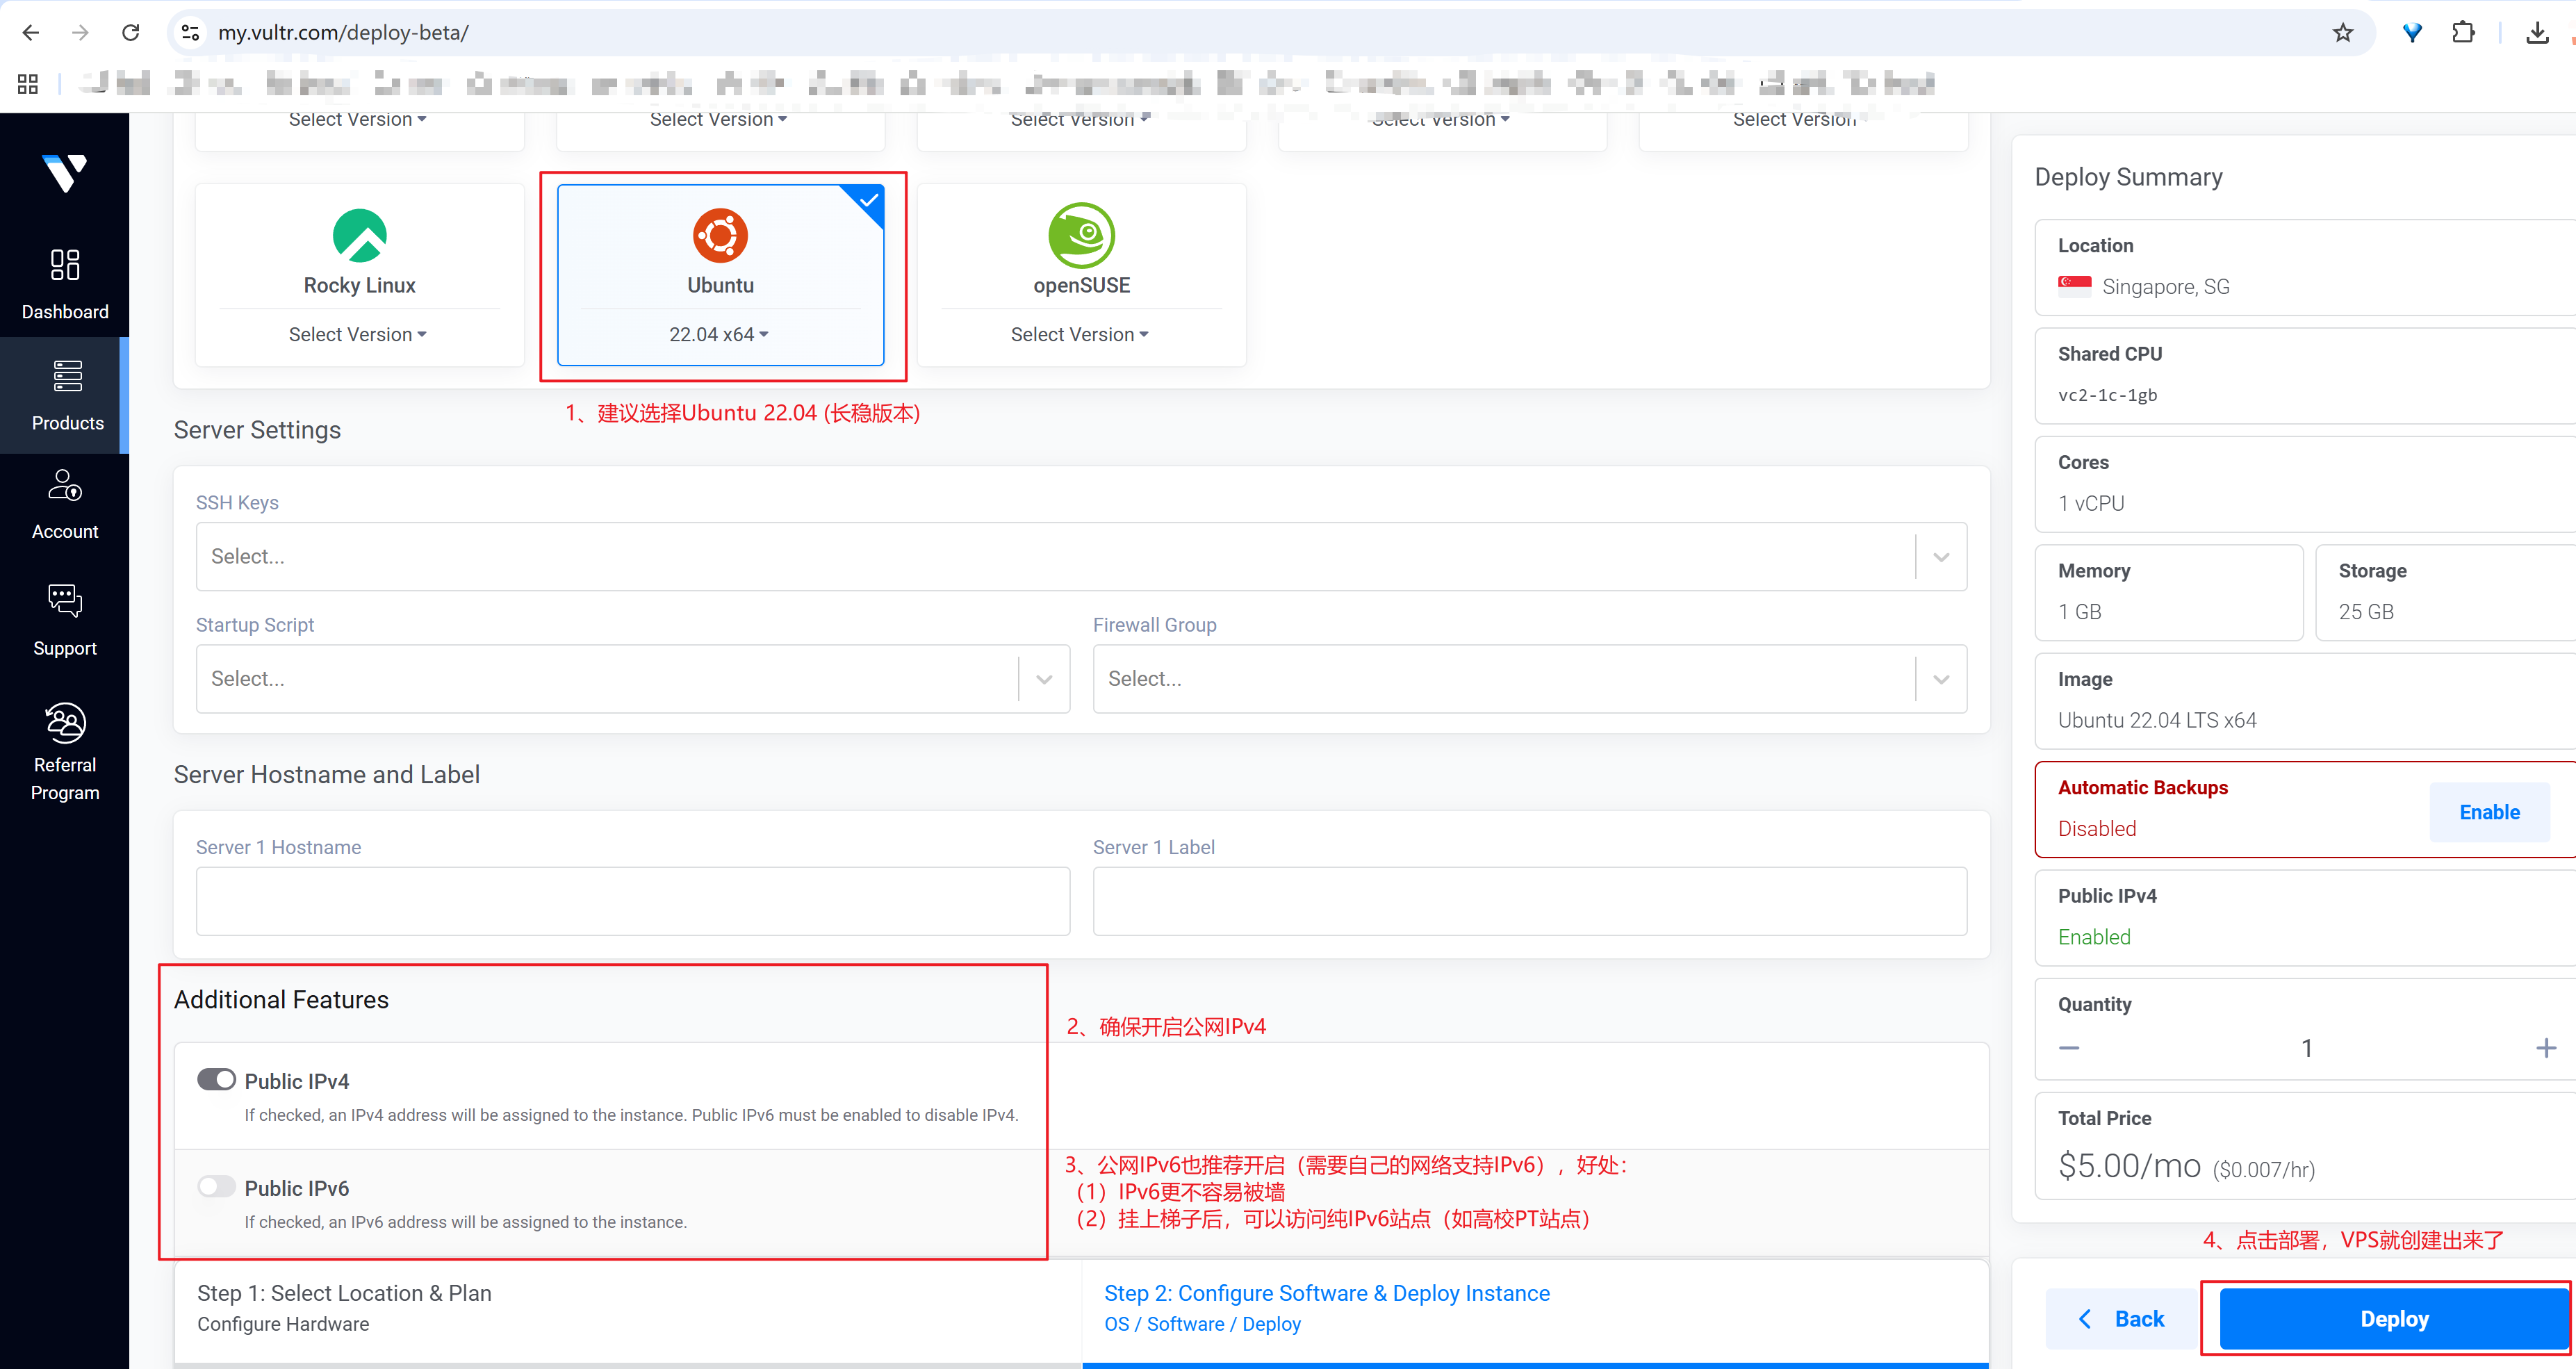The height and width of the screenshot is (1369, 2576).
Task: Open the Support chat icon
Action: coord(65,600)
